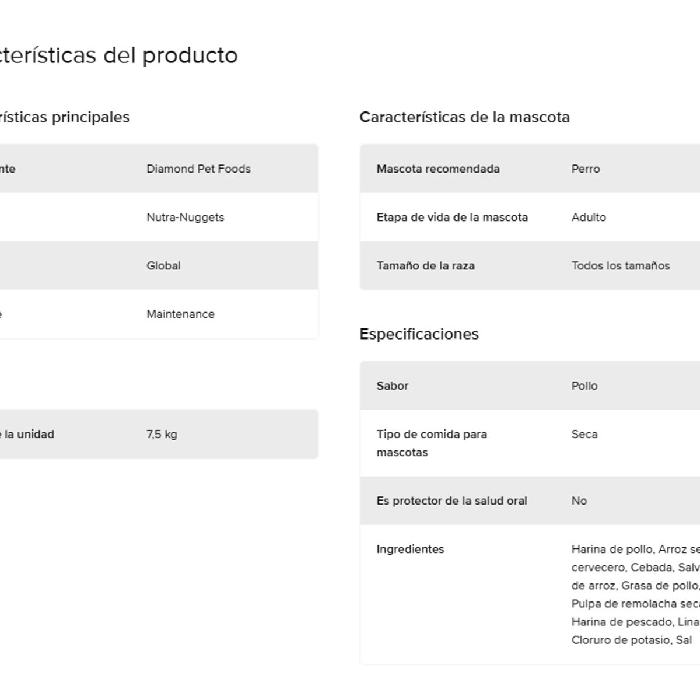This screenshot has height=700, width=700.
Task: Click the Características de la mascota heading
Action: click(464, 117)
